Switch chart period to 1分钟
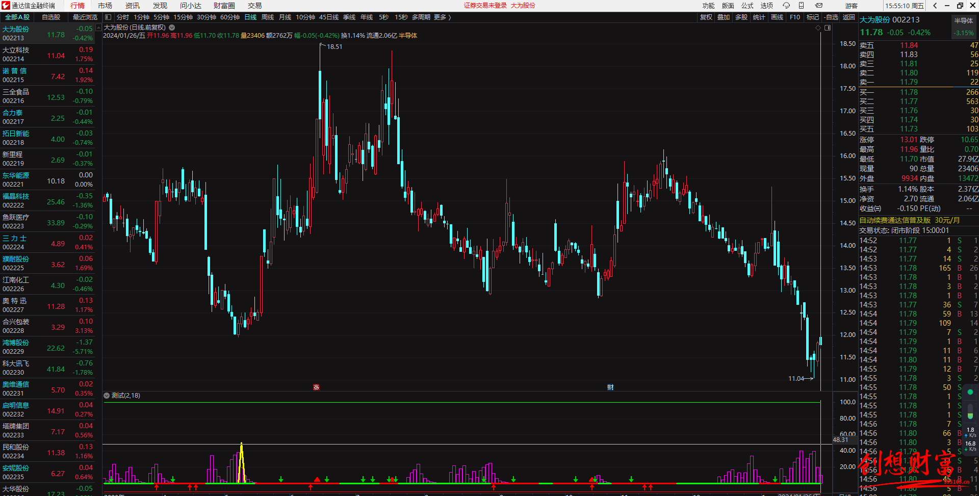The image size is (979, 496). pyautogui.click(x=141, y=17)
